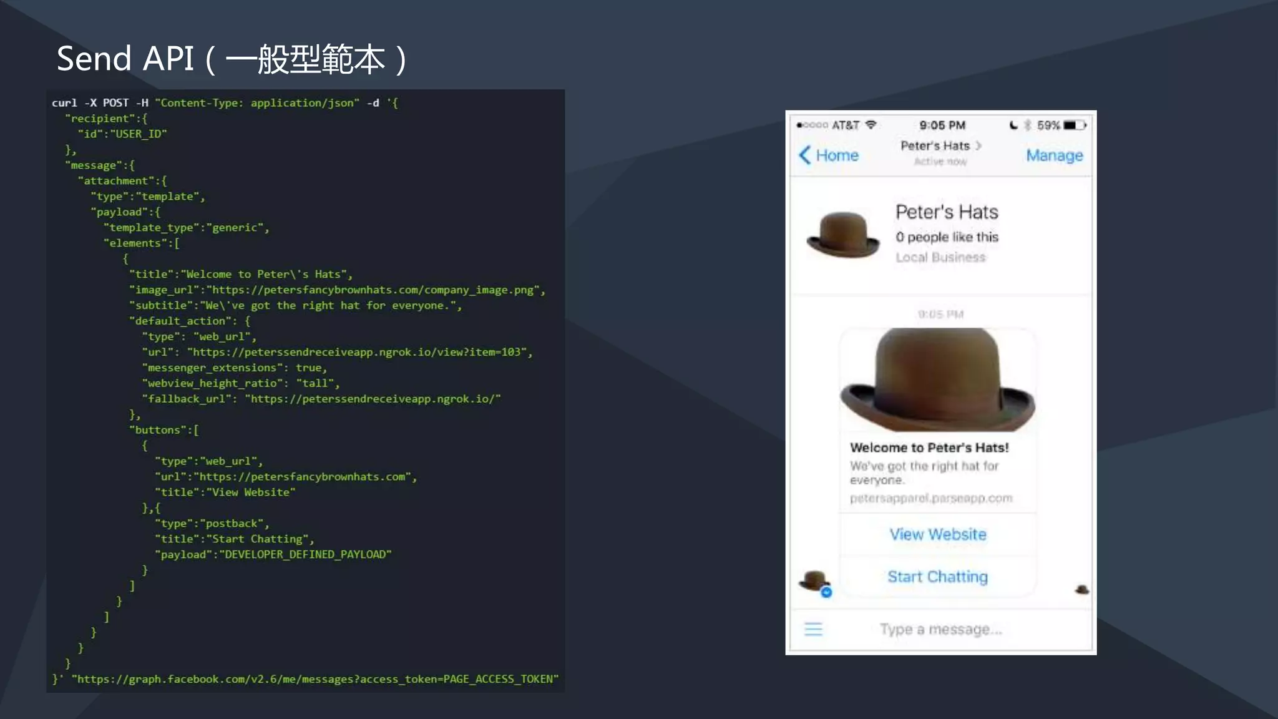Click the slide title 'Send API'
The height and width of the screenshot is (719, 1278).
pos(125,59)
